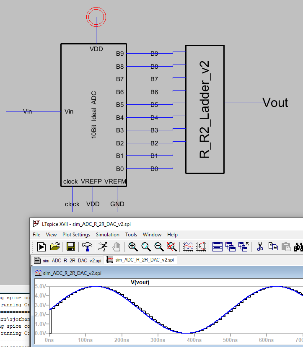Save the file with the floppy disk icon
Screen dimensions: 303x347
71,246
